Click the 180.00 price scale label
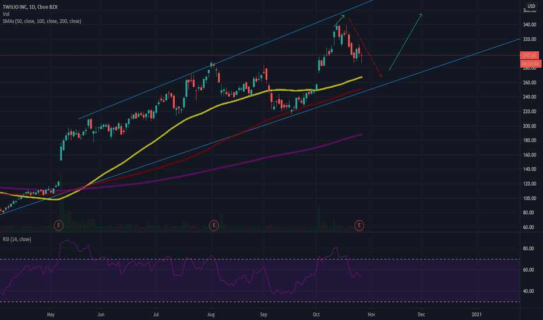Screen dimensions: 543x320 click(x=530, y=140)
